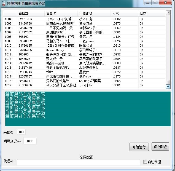Screen dimensions: 175x171
Task: Click the app icon in title bar
Action: (x=3, y=3)
